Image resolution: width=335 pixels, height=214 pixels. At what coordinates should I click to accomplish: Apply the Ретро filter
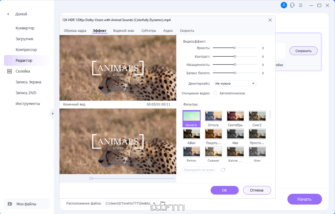click(x=191, y=154)
